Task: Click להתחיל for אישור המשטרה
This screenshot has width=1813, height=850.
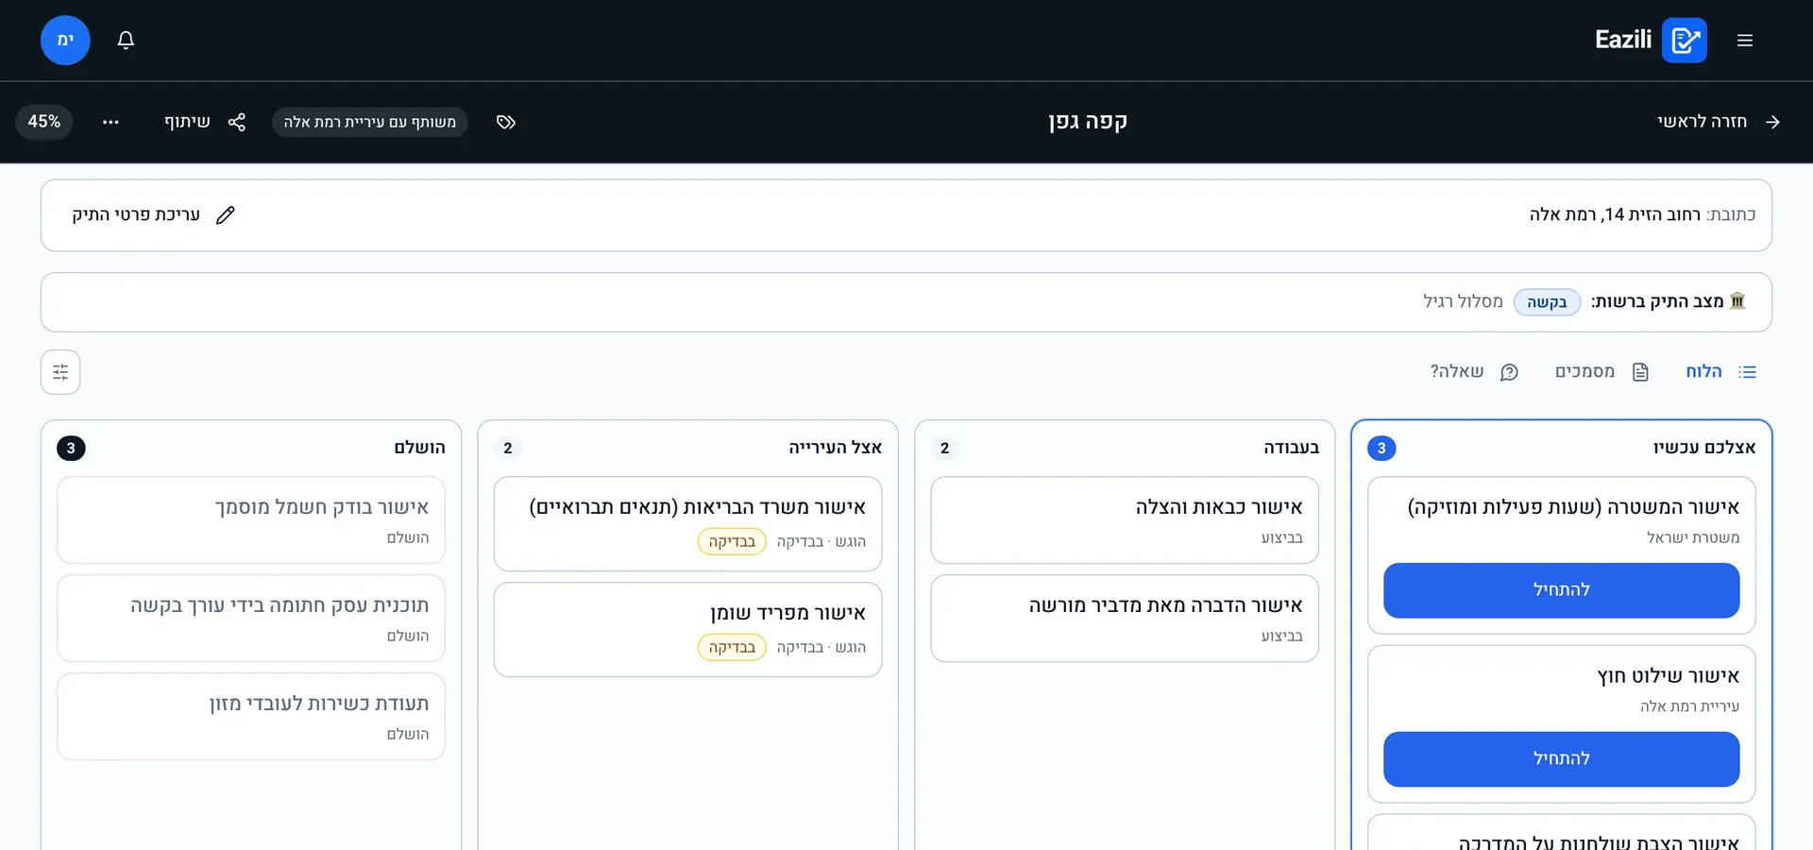Action: point(1561,590)
